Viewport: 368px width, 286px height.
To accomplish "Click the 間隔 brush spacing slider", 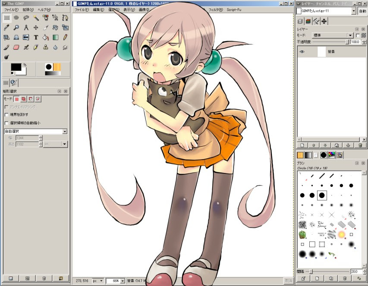I will pyautogui.click(x=327, y=271).
